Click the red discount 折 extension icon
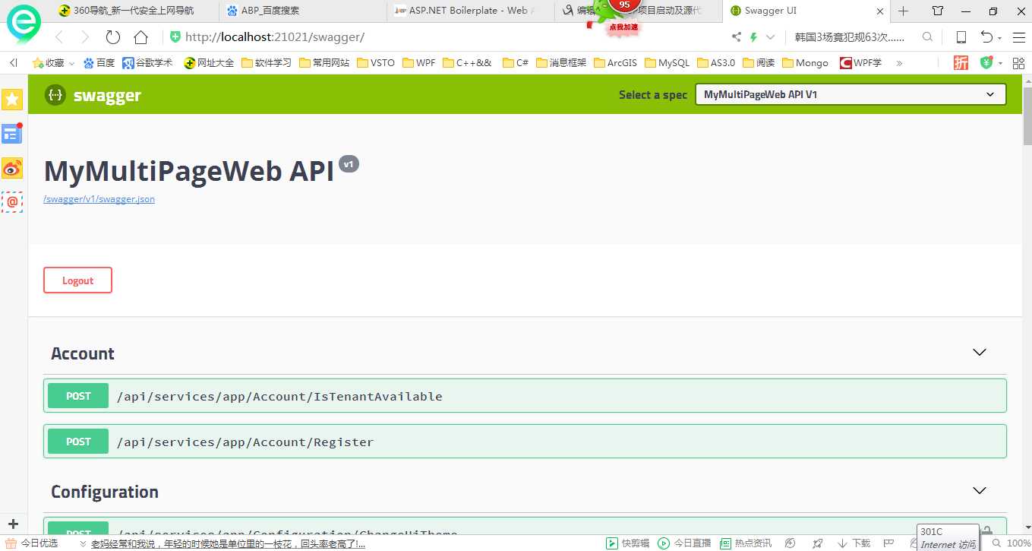The height and width of the screenshot is (551, 1032). tap(961, 63)
